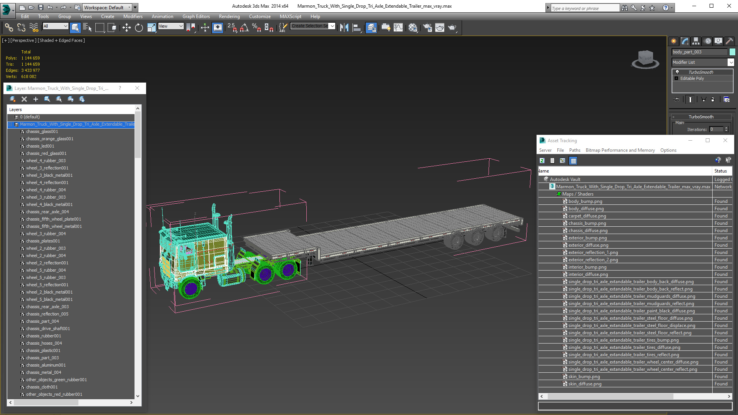Activate the Select and Move tool

(126, 27)
